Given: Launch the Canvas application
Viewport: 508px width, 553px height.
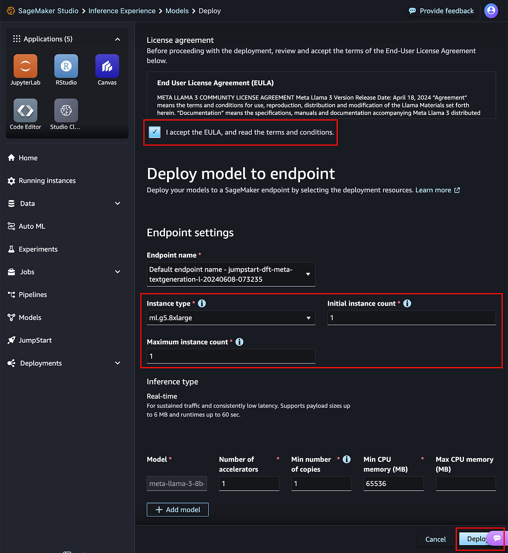Looking at the screenshot, I should click(107, 66).
